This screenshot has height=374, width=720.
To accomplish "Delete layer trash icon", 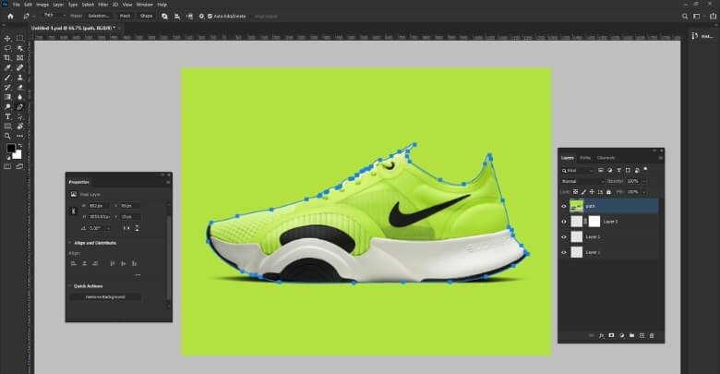I will click(652, 335).
